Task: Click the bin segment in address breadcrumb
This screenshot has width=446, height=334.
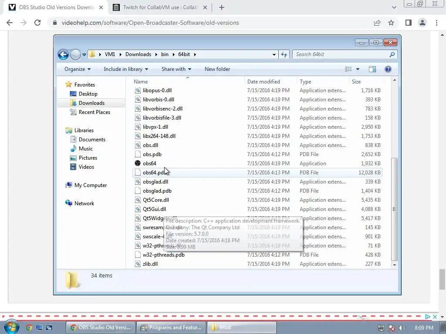Action: pyautogui.click(x=165, y=54)
